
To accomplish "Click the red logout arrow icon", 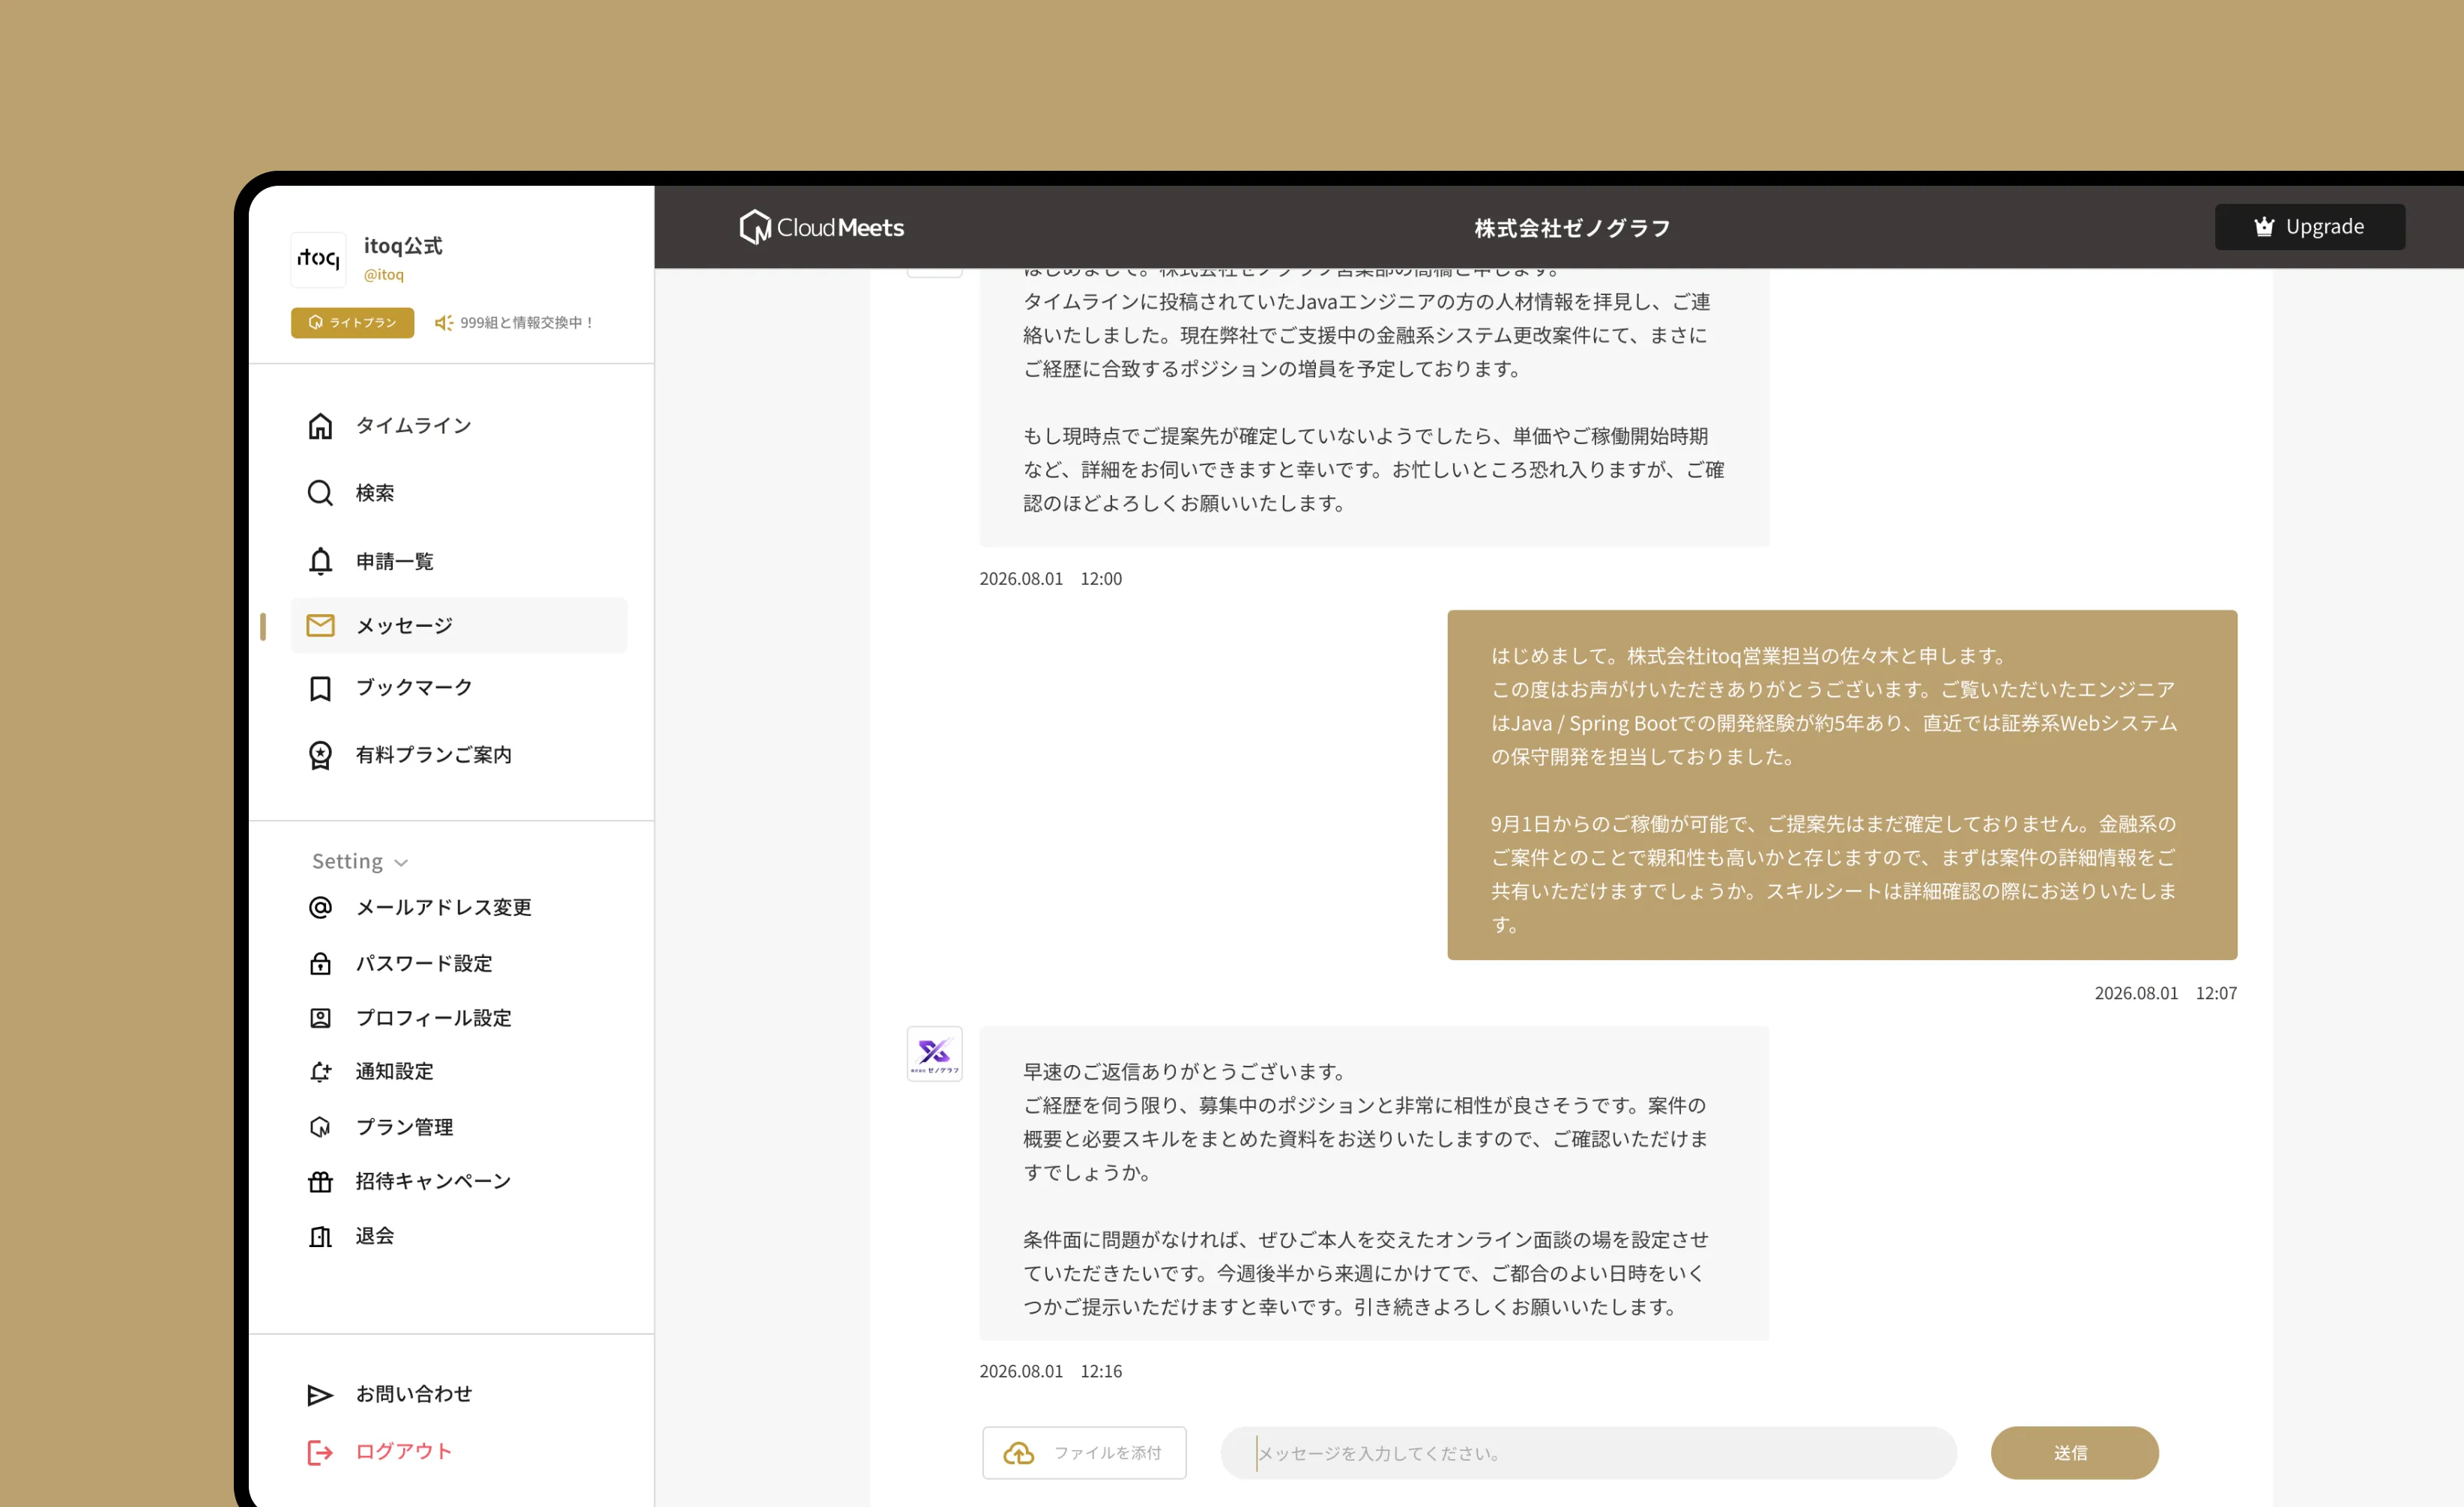I will point(320,1453).
